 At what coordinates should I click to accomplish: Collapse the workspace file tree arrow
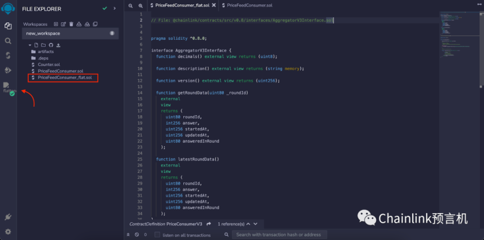click(x=30, y=45)
